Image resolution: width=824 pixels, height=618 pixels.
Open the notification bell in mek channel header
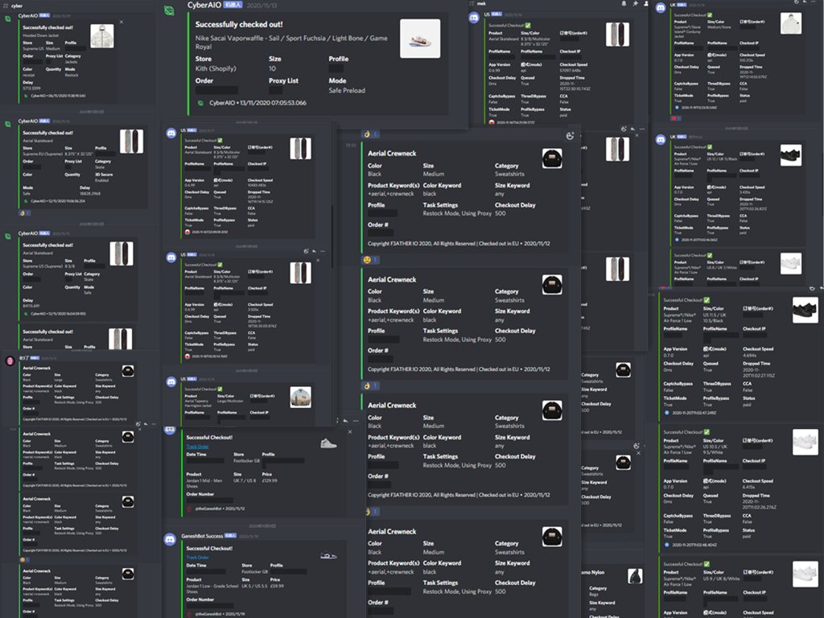point(624,4)
